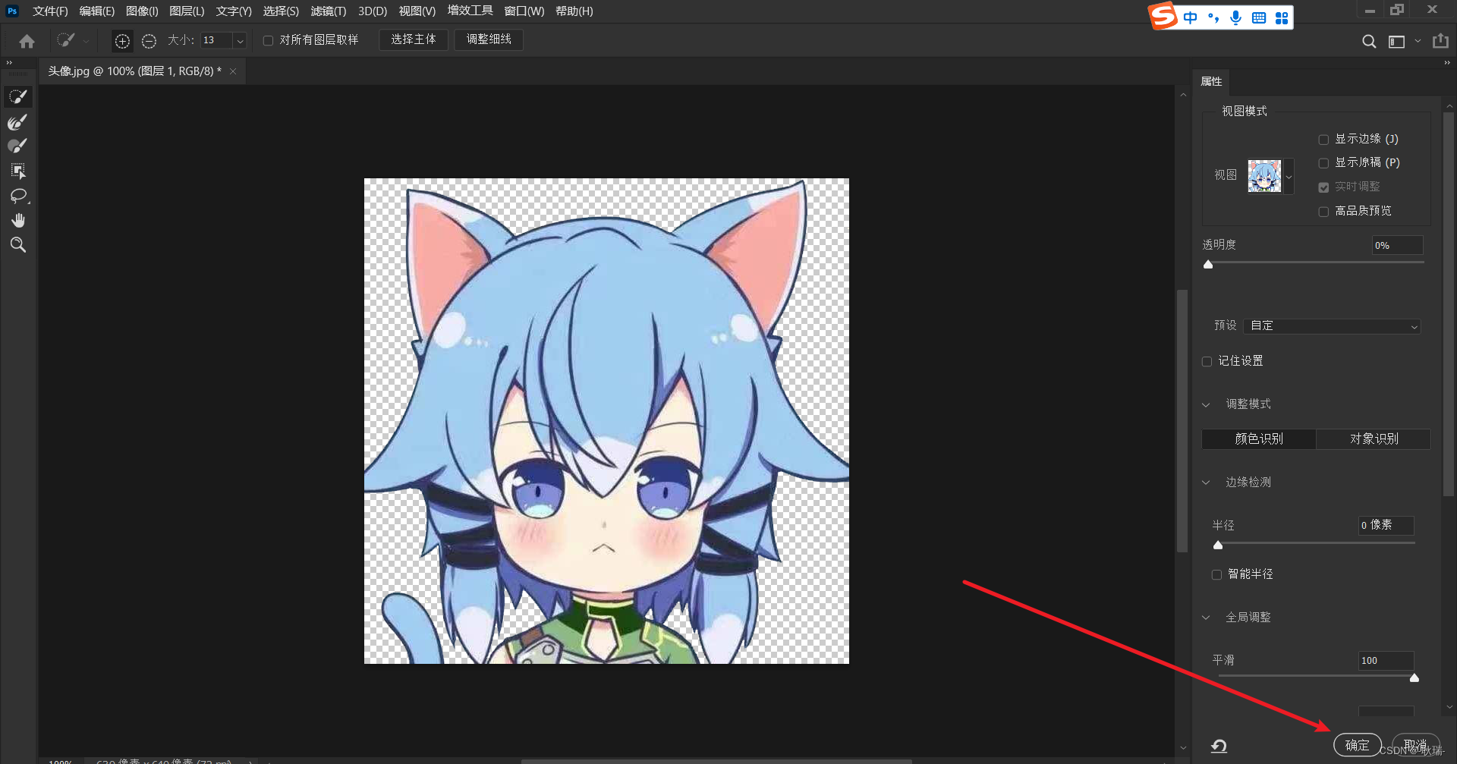The width and height of the screenshot is (1457, 764).
Task: Enable 显示边缘 (J) checkbox
Action: pyautogui.click(x=1323, y=140)
